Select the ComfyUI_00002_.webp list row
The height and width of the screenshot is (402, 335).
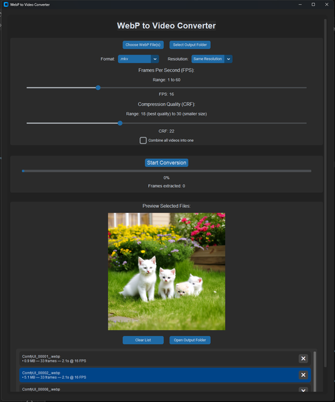165,375
